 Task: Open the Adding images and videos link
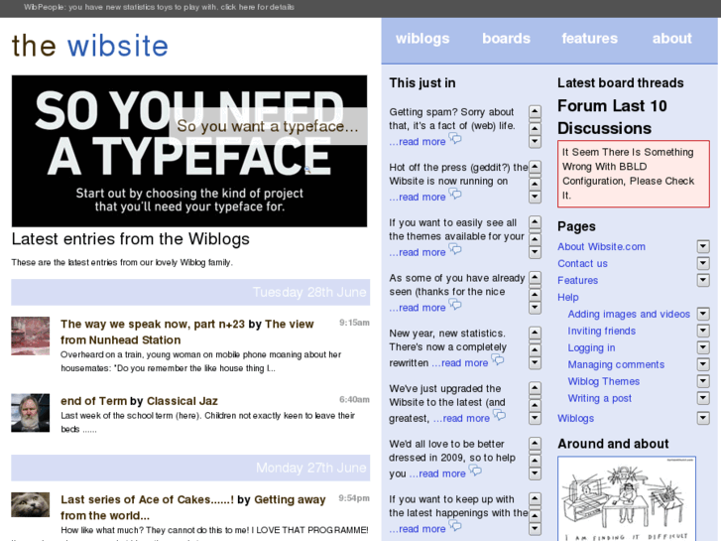coord(629,314)
